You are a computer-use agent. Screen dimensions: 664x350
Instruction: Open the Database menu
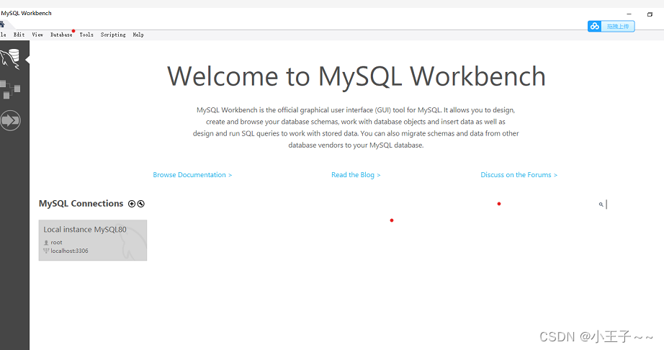pos(61,35)
